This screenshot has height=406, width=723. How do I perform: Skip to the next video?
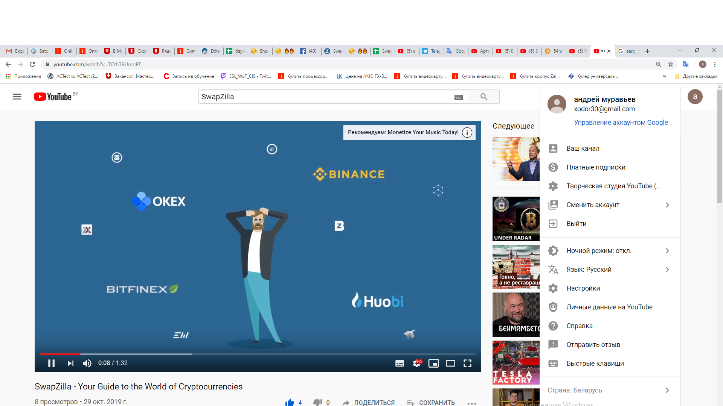tap(70, 363)
